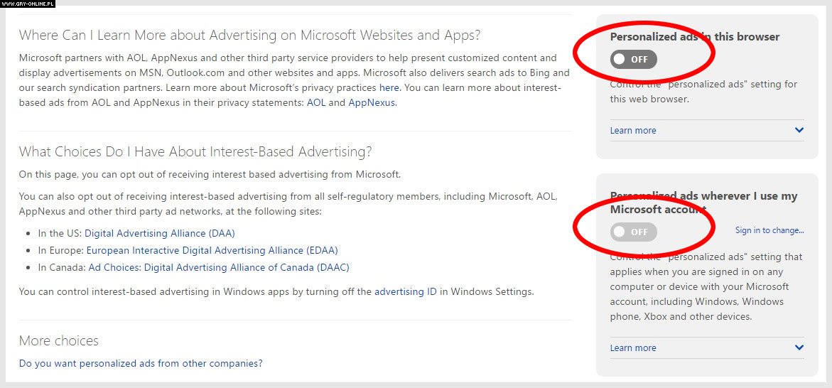The image size is (832, 388).
Task: Click Sign in to change link
Action: coord(769,230)
